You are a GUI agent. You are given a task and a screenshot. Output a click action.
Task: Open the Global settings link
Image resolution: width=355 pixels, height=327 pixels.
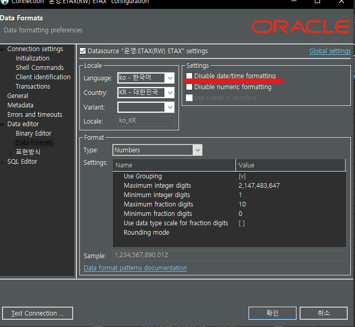point(330,51)
